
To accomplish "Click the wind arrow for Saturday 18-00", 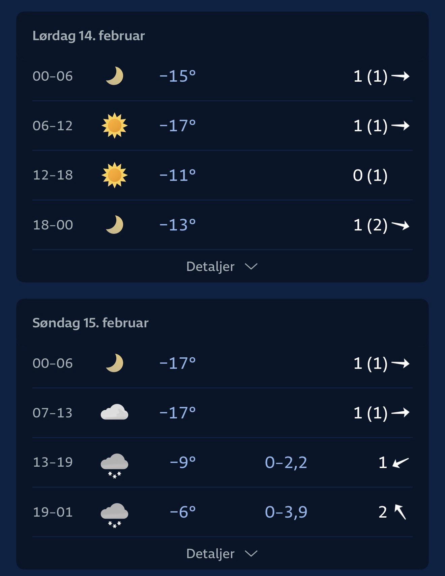I will pos(400,225).
